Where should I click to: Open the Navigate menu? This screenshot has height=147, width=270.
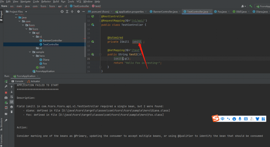(26, 2)
